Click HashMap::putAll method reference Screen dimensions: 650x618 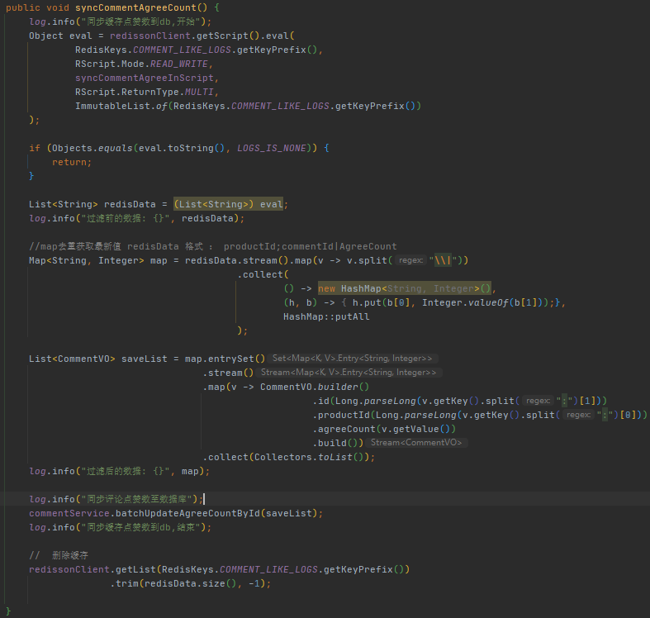pyautogui.click(x=326, y=316)
